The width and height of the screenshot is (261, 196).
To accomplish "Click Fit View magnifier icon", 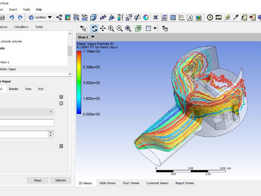I will [x=128, y=28].
